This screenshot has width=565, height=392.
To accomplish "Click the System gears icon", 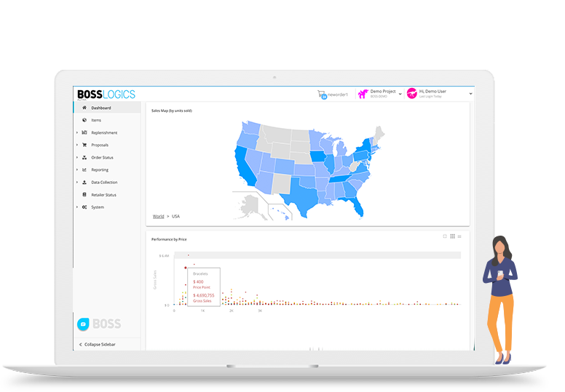I will [84, 207].
